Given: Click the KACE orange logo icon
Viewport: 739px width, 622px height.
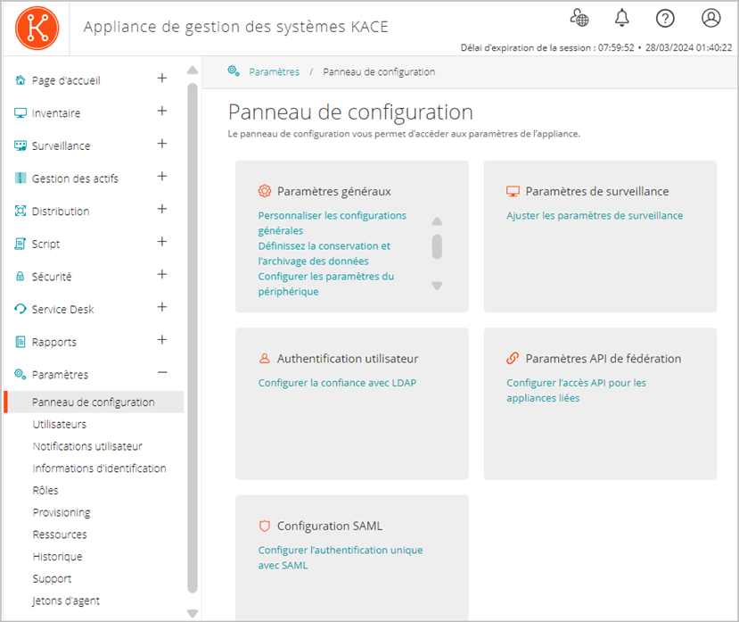Looking at the screenshot, I should [37, 27].
